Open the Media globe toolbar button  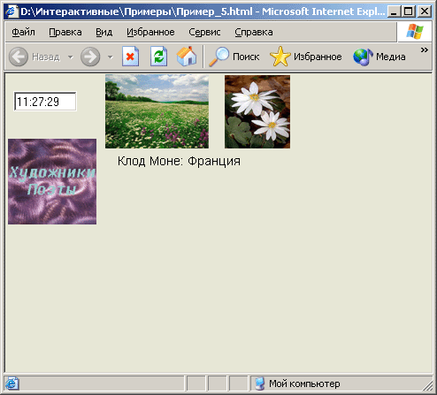coord(379,57)
